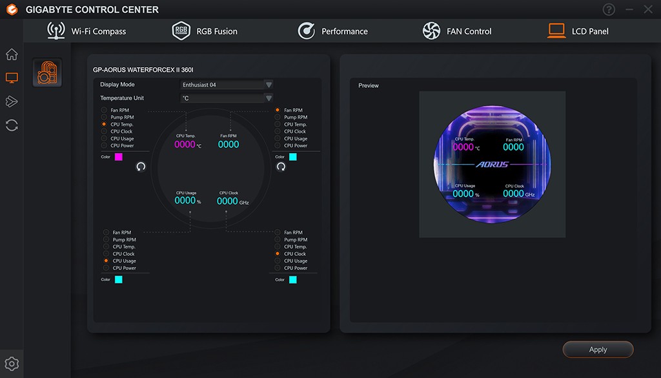The image size is (661, 378).
Task: Expand the Temperature Unit dropdown arrow
Action: (x=269, y=98)
